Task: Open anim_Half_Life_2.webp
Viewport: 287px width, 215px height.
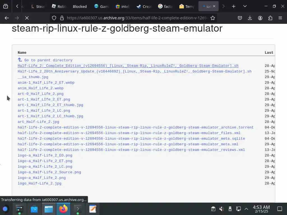Action: click(x=40, y=88)
